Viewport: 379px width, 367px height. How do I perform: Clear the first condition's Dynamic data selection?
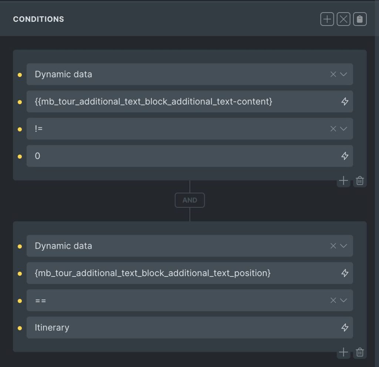coord(333,74)
